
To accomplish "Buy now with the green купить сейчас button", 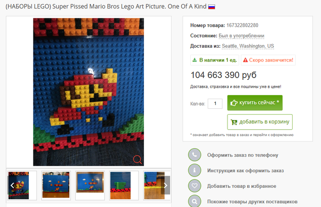I will 255,103.
